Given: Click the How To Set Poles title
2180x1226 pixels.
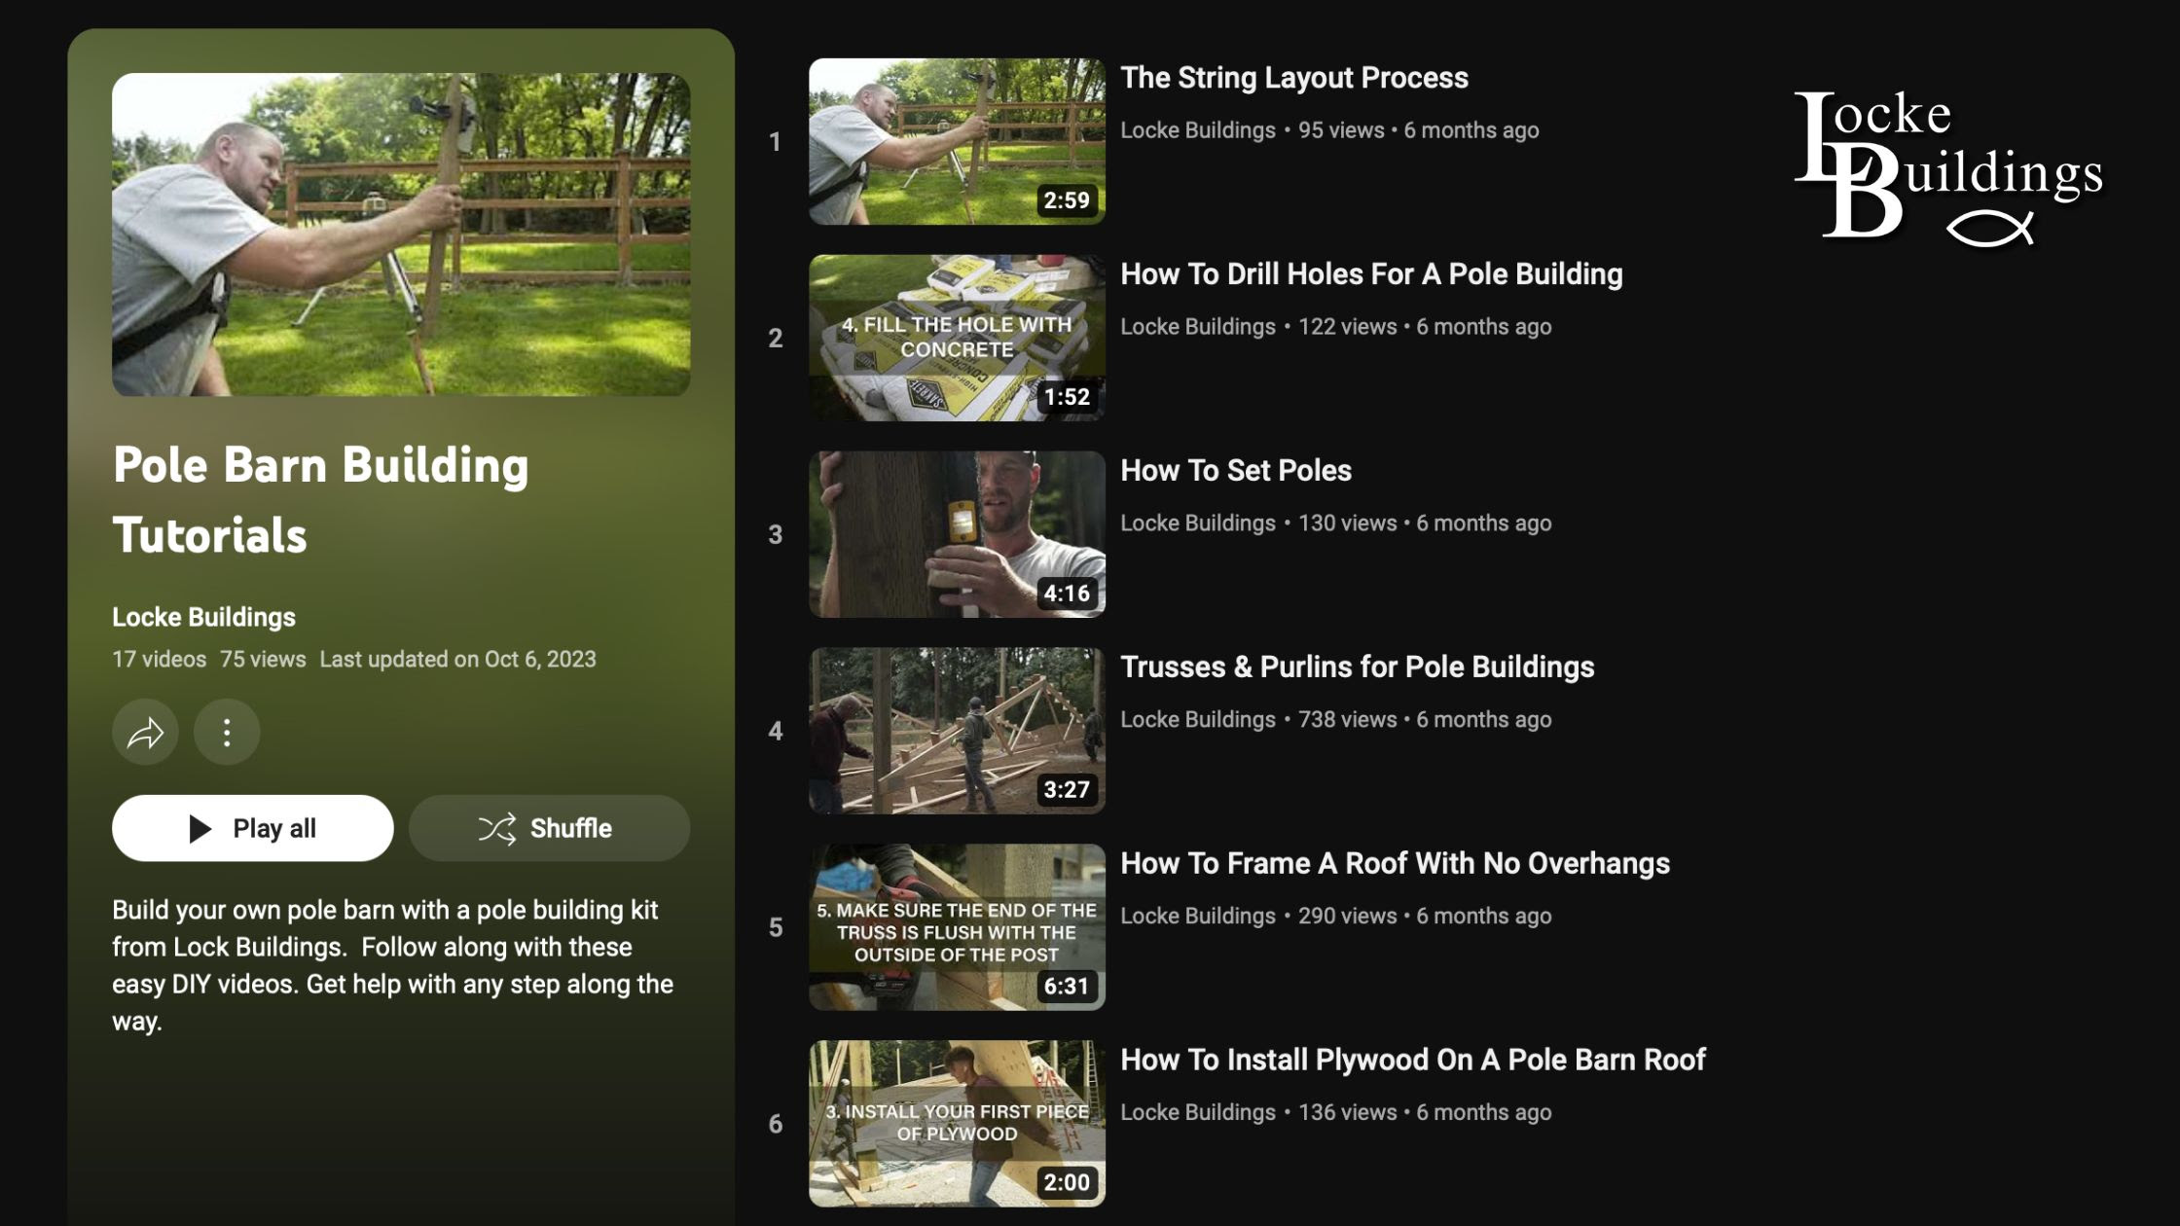Looking at the screenshot, I should pos(1235,471).
